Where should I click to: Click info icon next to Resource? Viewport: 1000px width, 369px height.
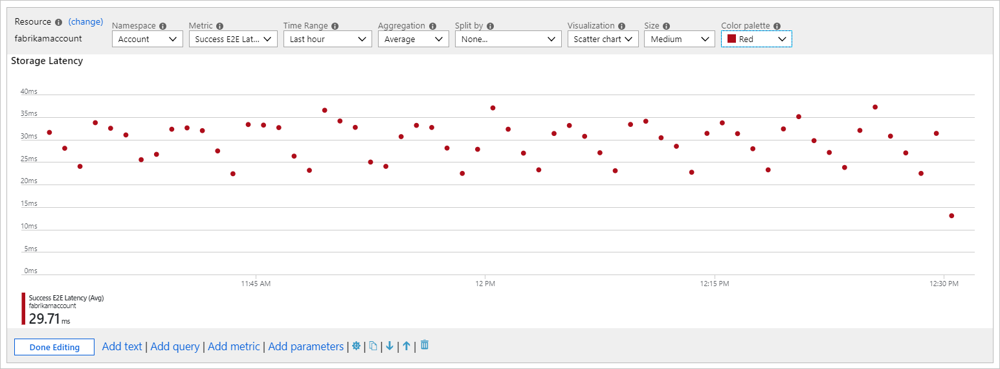click(59, 22)
